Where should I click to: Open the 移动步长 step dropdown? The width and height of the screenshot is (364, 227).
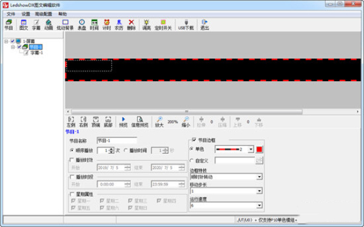[x=259, y=191]
